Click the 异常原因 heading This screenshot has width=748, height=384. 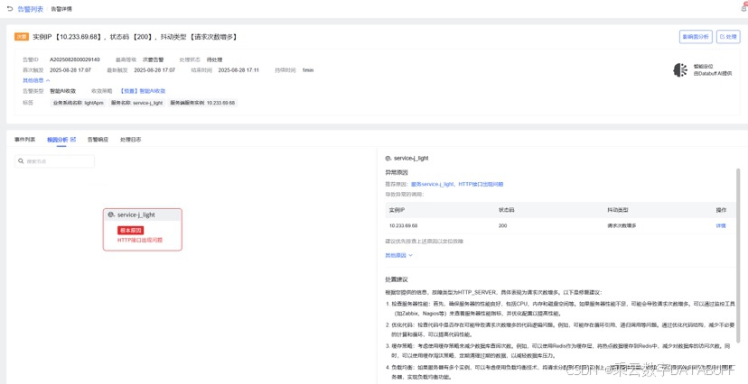[397, 172]
